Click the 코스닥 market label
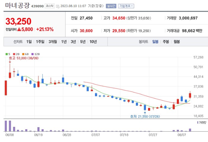The height and width of the screenshot is (142, 208). (50, 6)
